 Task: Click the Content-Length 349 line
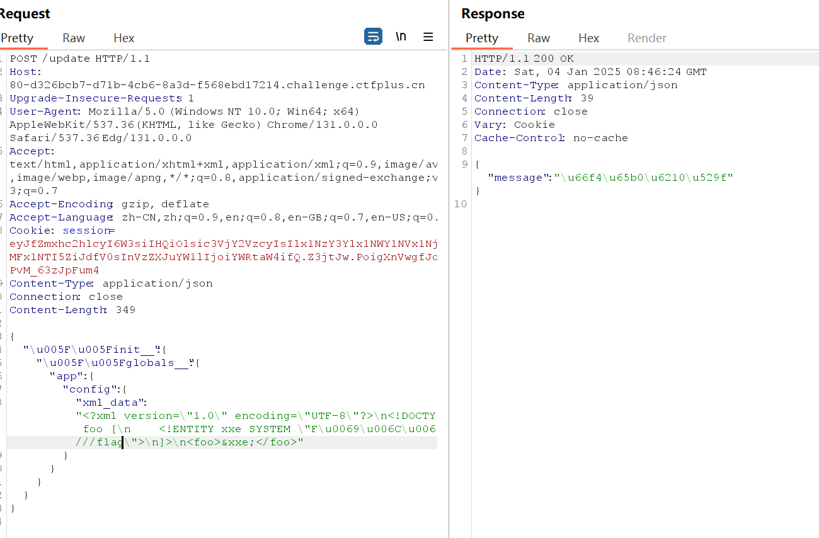pyautogui.click(x=72, y=310)
